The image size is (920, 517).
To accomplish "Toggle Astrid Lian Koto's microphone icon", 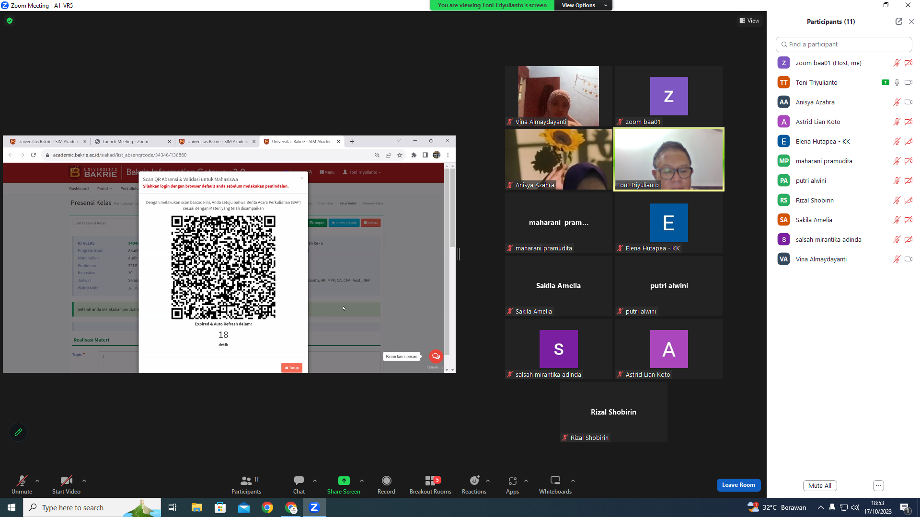I will click(x=897, y=122).
